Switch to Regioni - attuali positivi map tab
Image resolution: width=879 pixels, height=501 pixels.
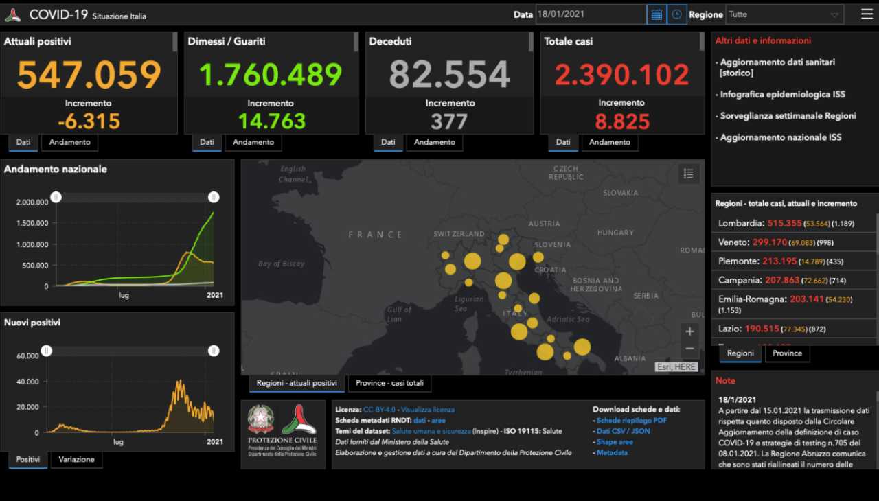pyautogui.click(x=297, y=383)
